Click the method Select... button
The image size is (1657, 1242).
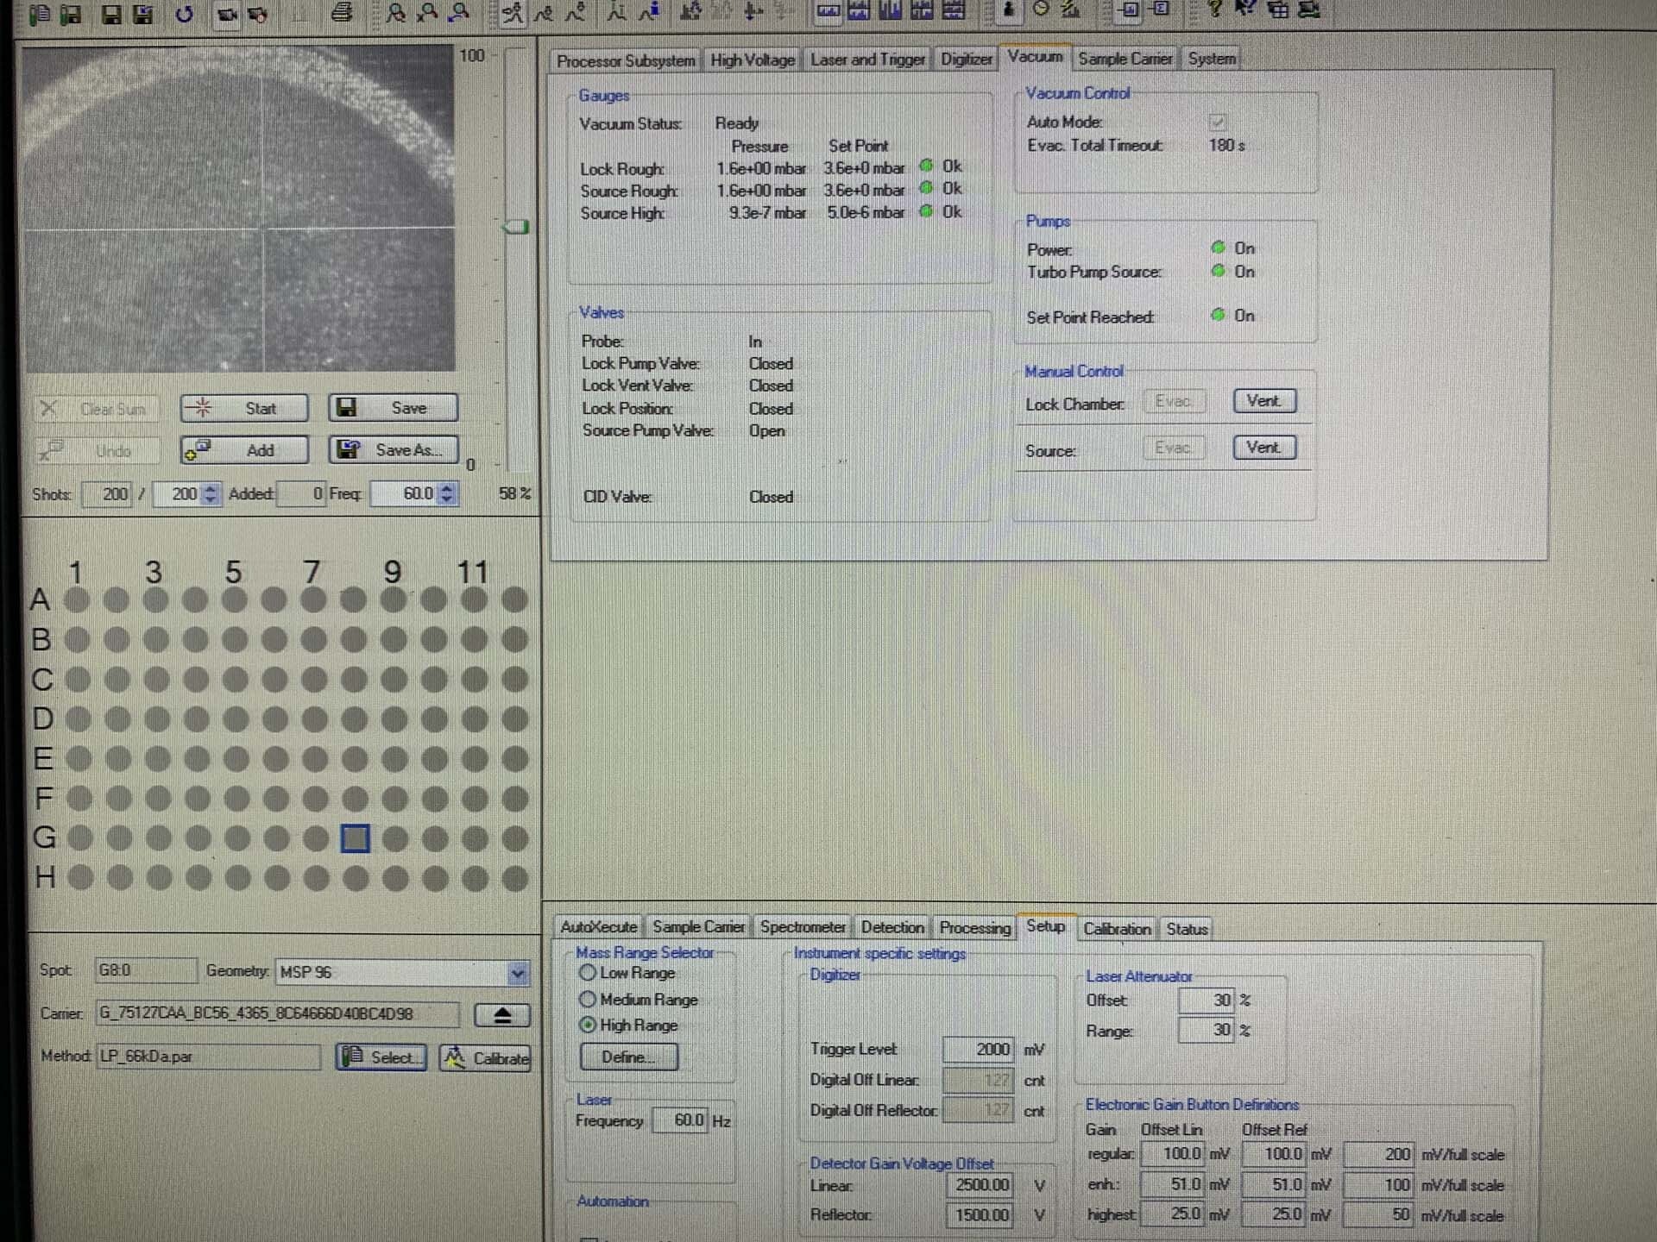pos(381,1057)
